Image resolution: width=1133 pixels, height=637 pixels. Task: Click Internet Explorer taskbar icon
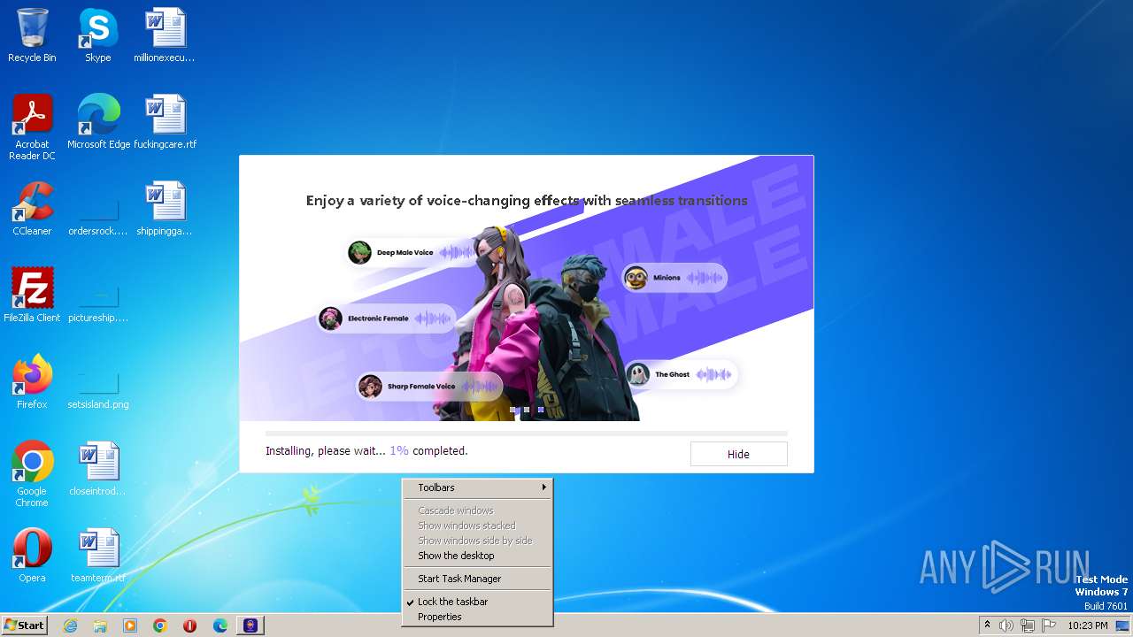click(70, 625)
